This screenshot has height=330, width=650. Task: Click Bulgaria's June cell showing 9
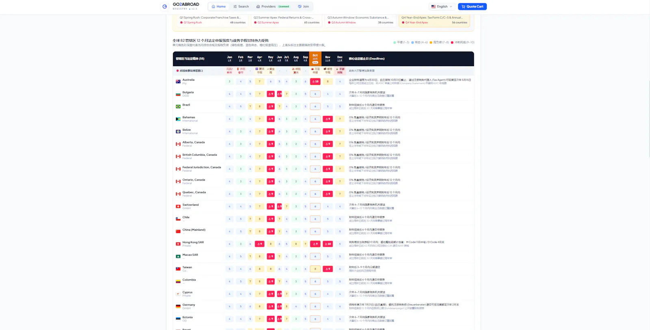pos(279,94)
